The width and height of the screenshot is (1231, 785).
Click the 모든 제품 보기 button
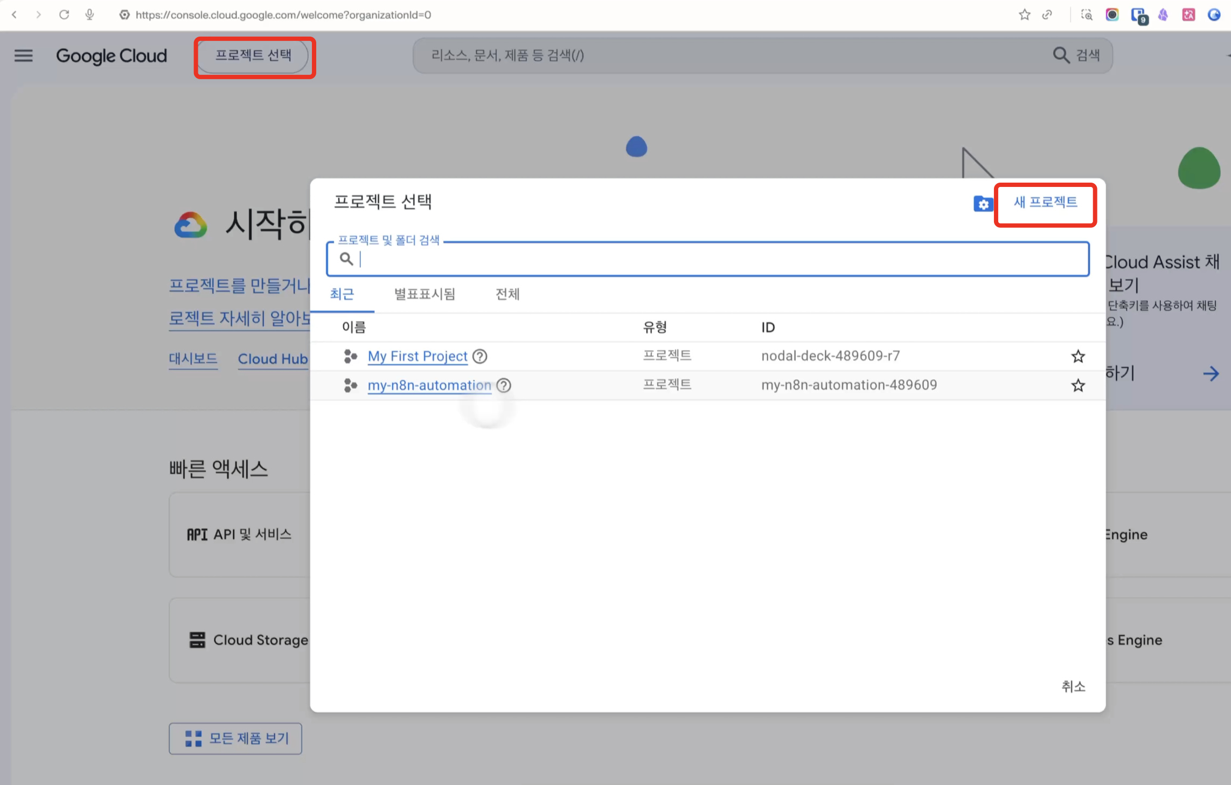(x=235, y=738)
